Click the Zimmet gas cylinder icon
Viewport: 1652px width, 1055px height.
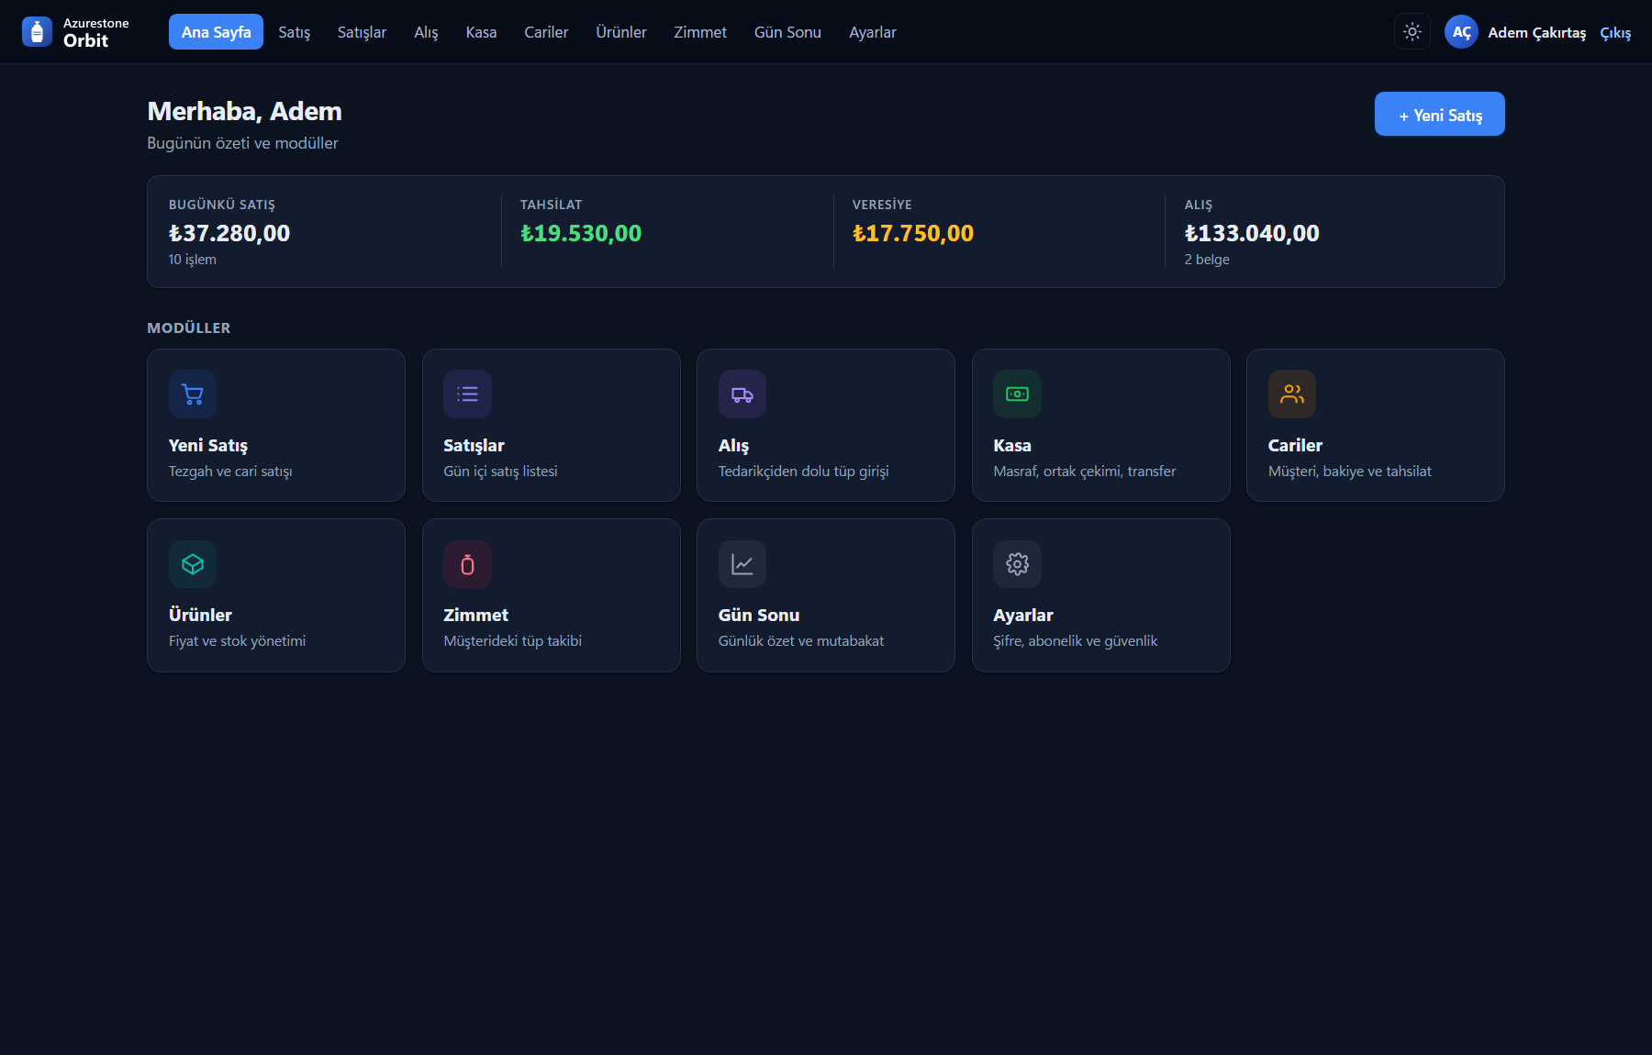click(467, 564)
